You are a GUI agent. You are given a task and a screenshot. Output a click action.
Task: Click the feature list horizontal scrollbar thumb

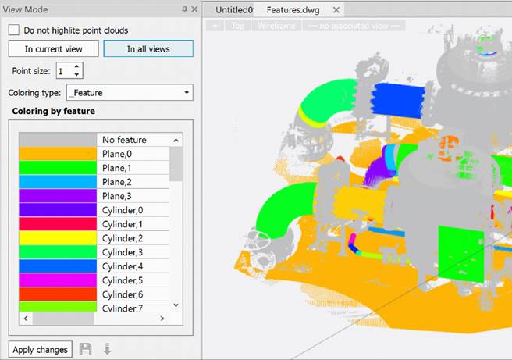(x=63, y=318)
